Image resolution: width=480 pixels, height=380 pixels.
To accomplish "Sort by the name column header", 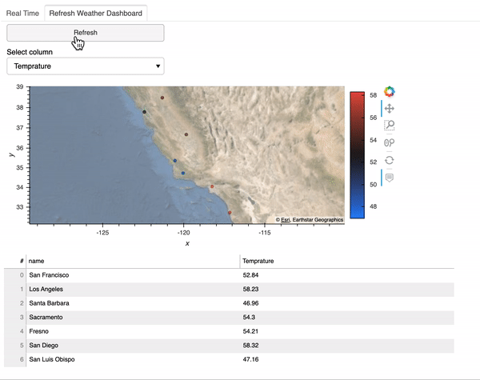I will (x=133, y=261).
